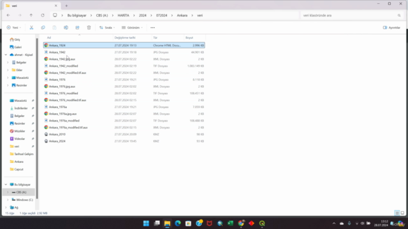This screenshot has width=408, height=229.
Task: Expand the Belgeler folder under ahmet
Action: [8, 62]
